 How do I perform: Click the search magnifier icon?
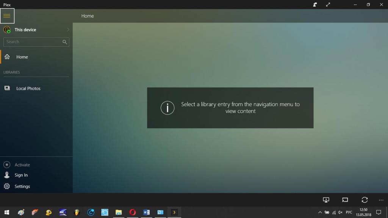coord(65,42)
